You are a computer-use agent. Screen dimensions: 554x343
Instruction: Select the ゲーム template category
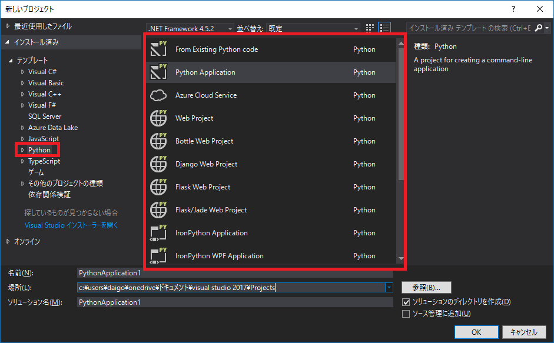36,172
